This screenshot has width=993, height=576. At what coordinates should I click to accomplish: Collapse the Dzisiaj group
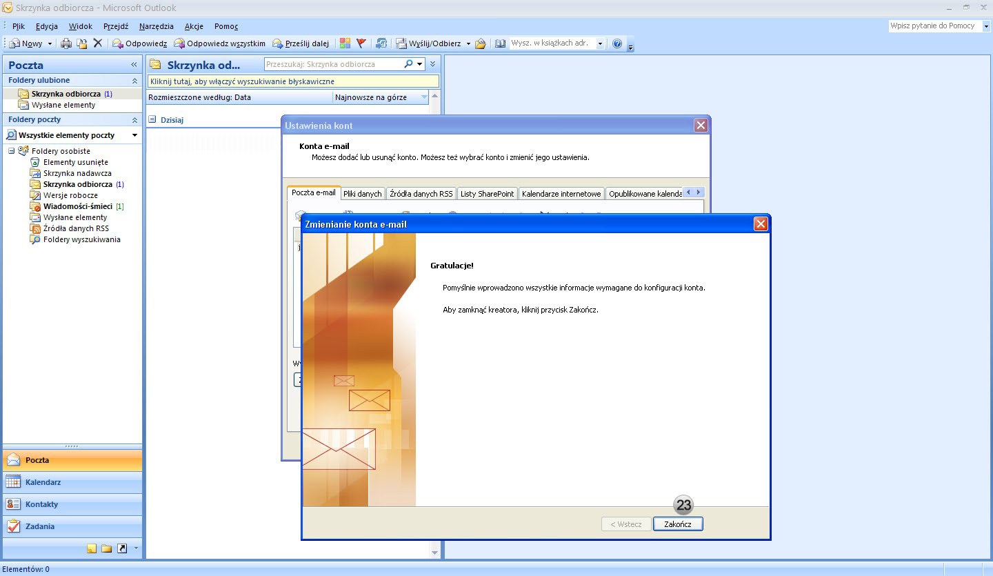coord(152,119)
